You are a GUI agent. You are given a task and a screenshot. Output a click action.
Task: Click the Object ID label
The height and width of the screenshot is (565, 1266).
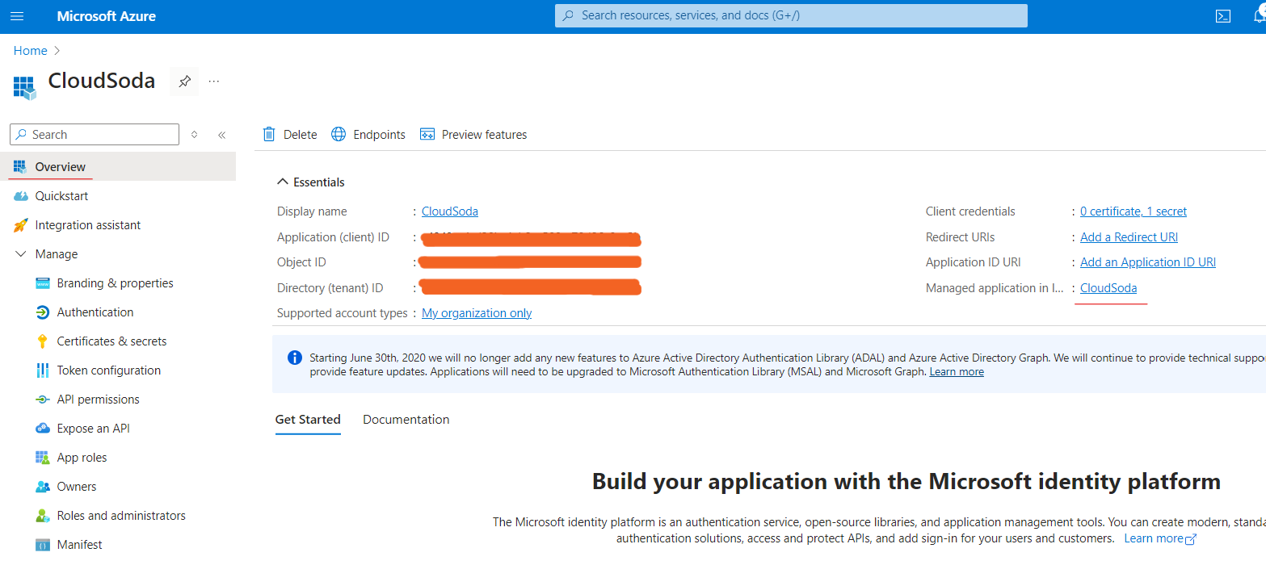[x=301, y=262]
